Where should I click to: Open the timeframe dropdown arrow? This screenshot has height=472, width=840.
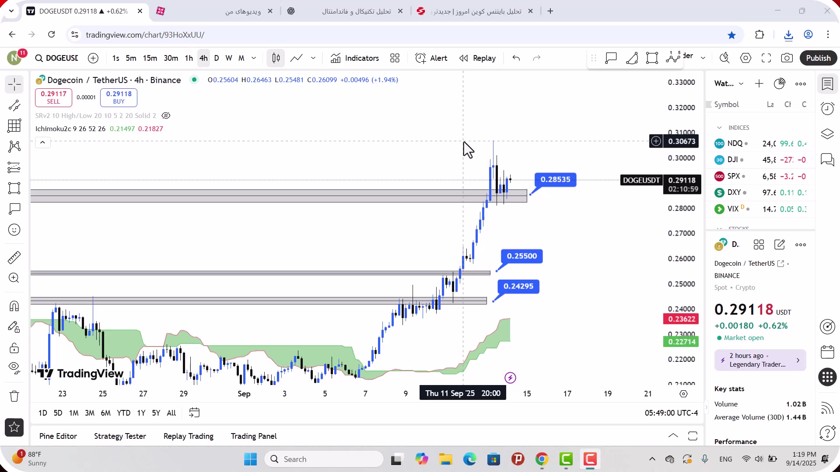254,58
